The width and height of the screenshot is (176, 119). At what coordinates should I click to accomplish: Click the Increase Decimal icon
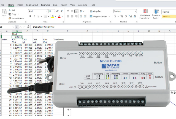pyautogui.click(x=131, y=16)
